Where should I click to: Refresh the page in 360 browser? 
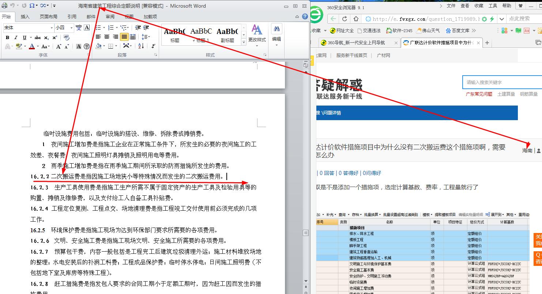point(345,19)
